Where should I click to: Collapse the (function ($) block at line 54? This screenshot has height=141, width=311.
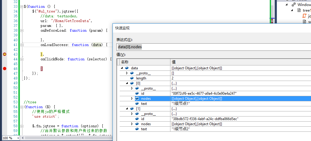click(x=22, y=107)
